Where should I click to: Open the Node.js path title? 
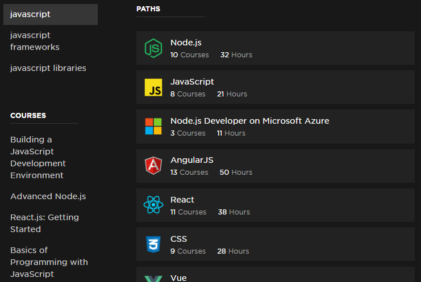186,43
